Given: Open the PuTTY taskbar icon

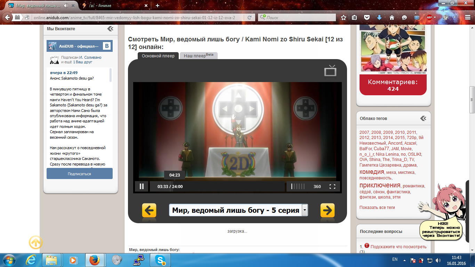Looking at the screenshot, I should pyautogui.click(x=138, y=260).
